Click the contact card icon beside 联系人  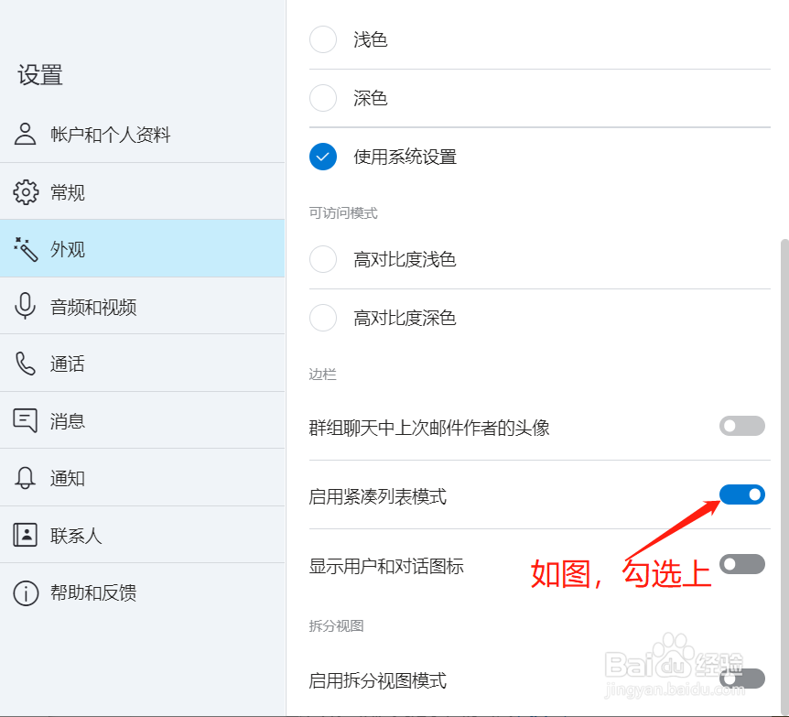25,535
